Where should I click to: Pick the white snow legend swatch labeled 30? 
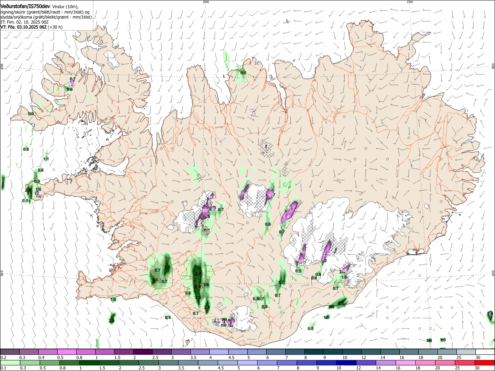[x=484, y=352]
